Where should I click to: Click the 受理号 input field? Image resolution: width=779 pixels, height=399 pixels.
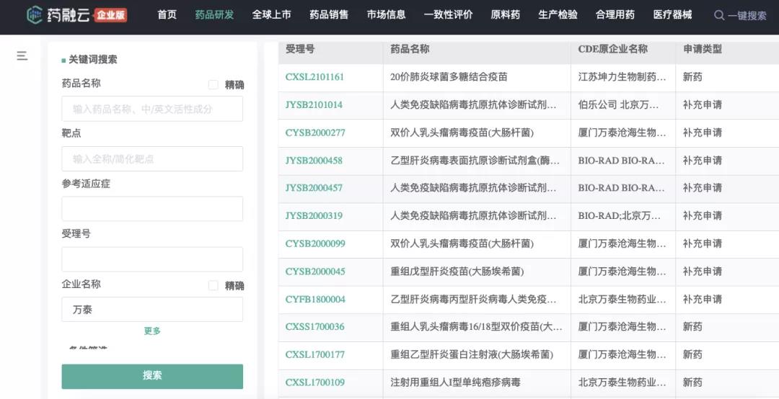(x=152, y=259)
